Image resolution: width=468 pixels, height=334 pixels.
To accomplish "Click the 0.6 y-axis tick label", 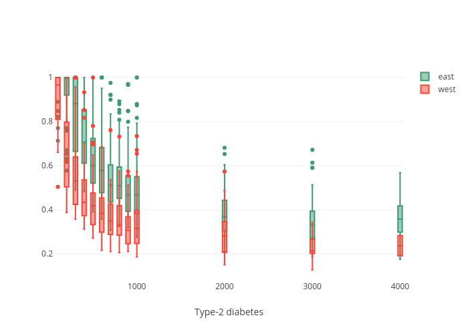I will tap(46, 165).
